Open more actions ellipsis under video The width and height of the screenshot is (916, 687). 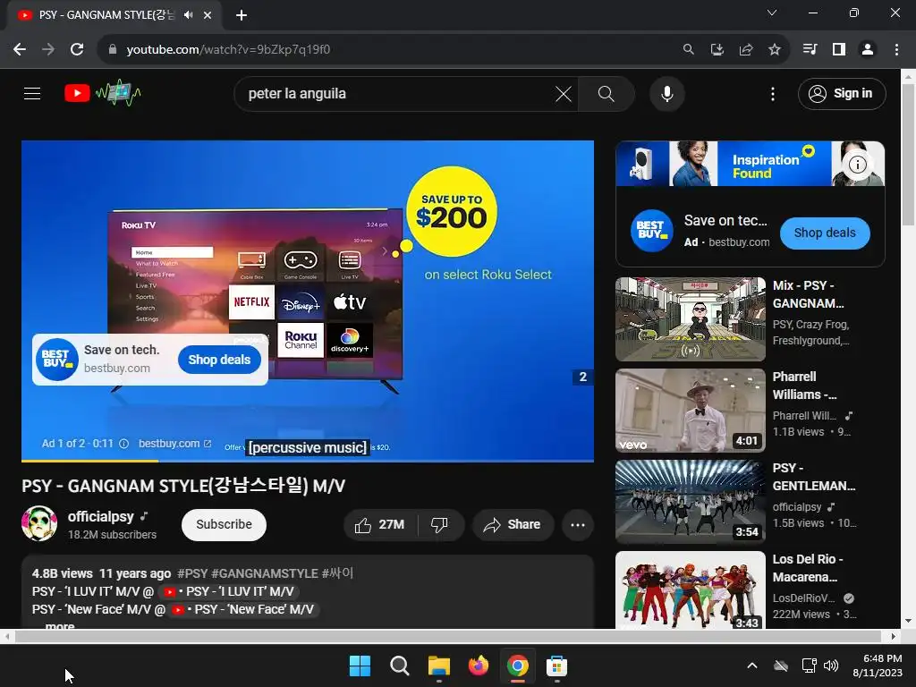[x=578, y=524]
